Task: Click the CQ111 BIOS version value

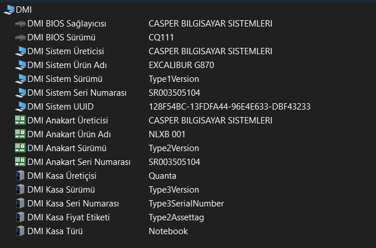Action: pos(161,37)
